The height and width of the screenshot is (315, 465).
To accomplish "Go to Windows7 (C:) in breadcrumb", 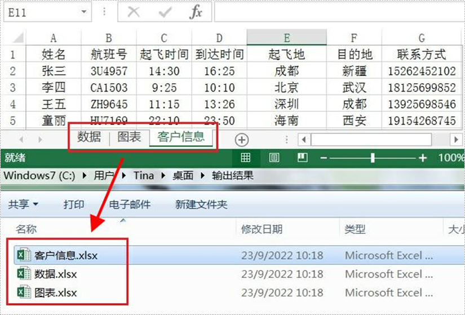I will pos(39,175).
